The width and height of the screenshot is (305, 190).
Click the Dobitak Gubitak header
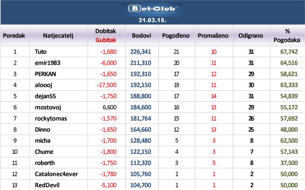(x=105, y=35)
